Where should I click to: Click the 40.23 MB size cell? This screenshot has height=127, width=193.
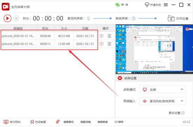click(64, 36)
